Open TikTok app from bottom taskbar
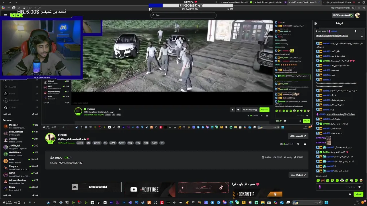Viewport: 367px width, 206px height. pos(99,203)
